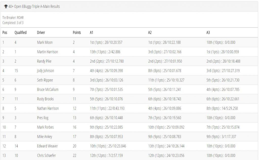Click Nathan Harrison's A2 result '26/10:09.886'
The width and height of the screenshot is (259, 160).
[172, 108]
